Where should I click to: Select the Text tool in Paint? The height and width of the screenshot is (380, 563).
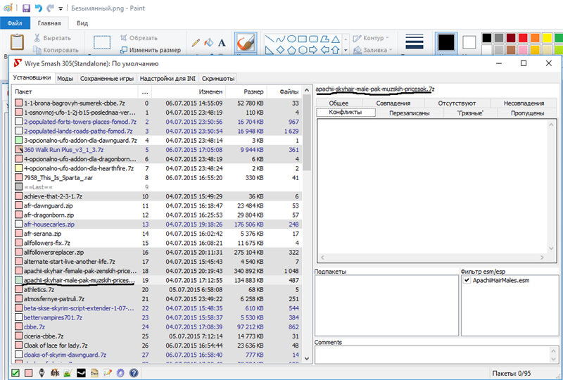click(222, 43)
